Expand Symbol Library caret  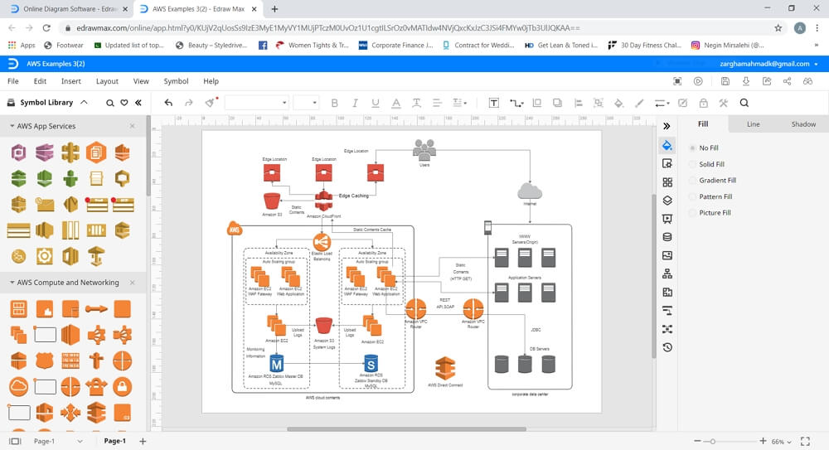pos(84,102)
